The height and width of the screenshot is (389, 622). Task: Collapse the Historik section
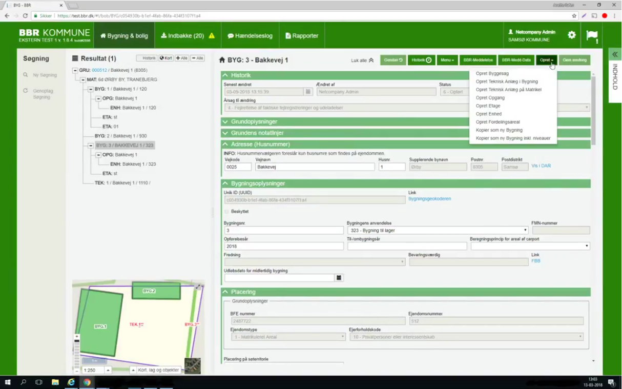225,75
